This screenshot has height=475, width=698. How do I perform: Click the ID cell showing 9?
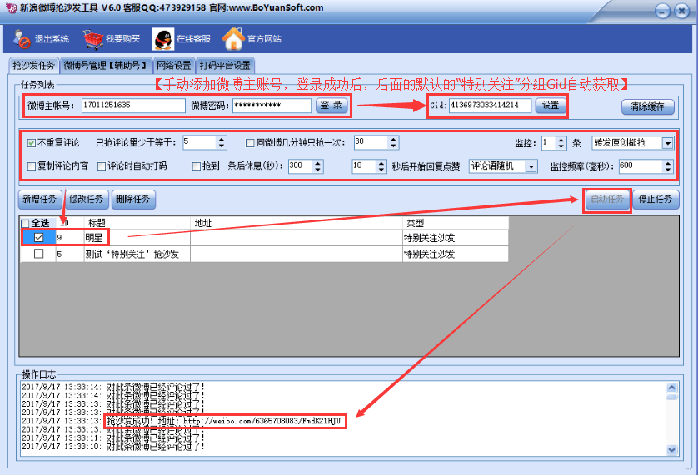pos(70,238)
